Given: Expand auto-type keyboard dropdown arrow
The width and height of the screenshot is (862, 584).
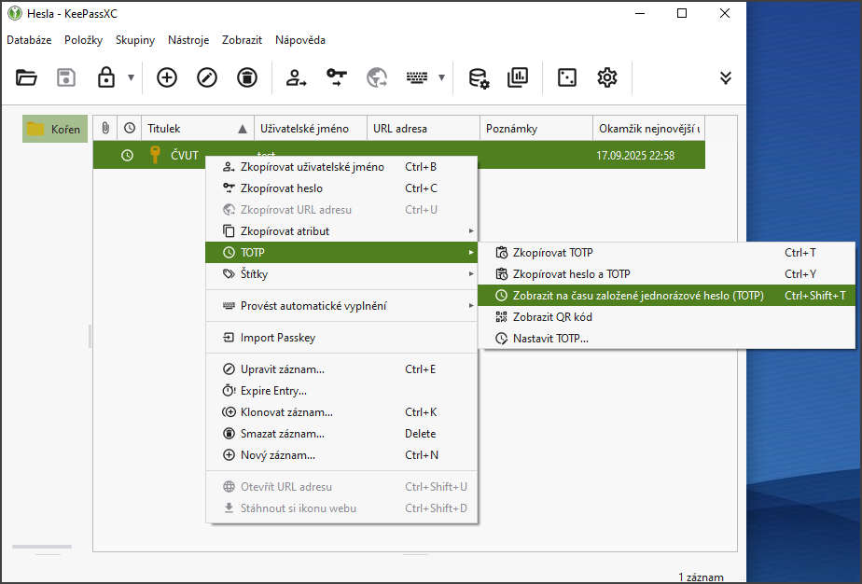Looking at the screenshot, I should click(x=441, y=77).
